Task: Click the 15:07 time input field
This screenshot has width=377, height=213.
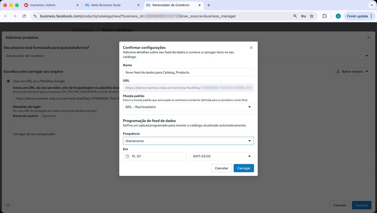Action: tap(155, 156)
